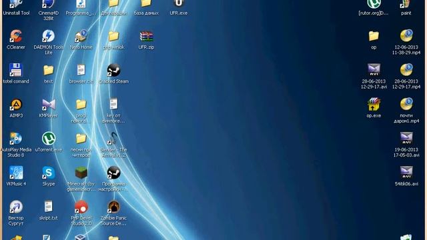Click the Cinema4D 32Bit label

[49, 15]
